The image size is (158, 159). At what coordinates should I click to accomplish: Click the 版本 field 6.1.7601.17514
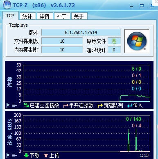(x=81, y=32)
